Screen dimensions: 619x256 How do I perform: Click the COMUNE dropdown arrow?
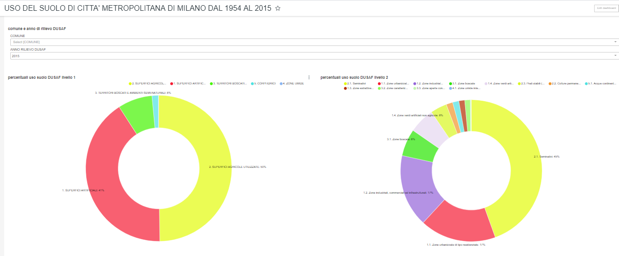pyautogui.click(x=615, y=42)
